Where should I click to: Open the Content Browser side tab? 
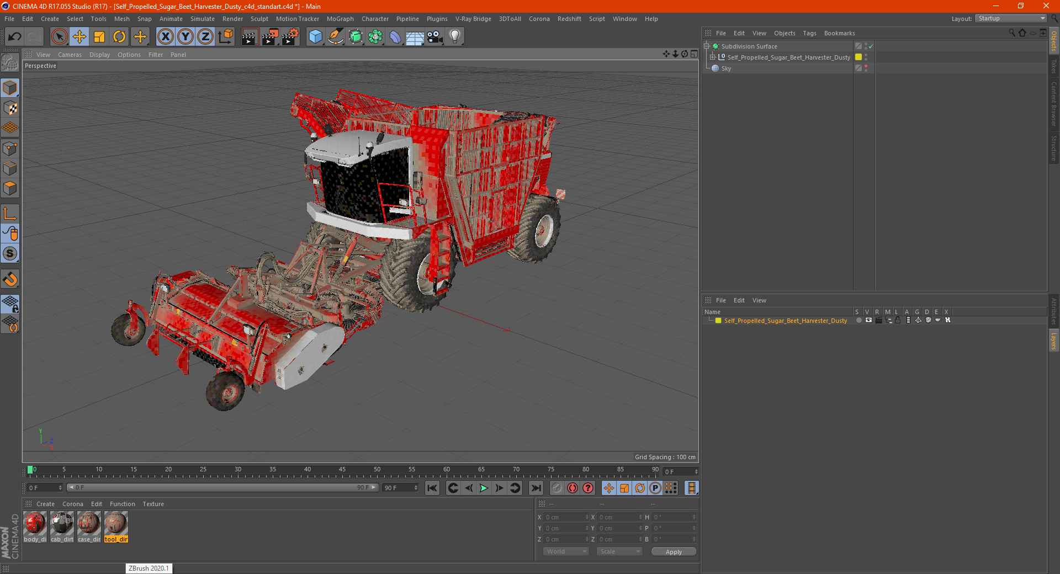pos(1054,104)
